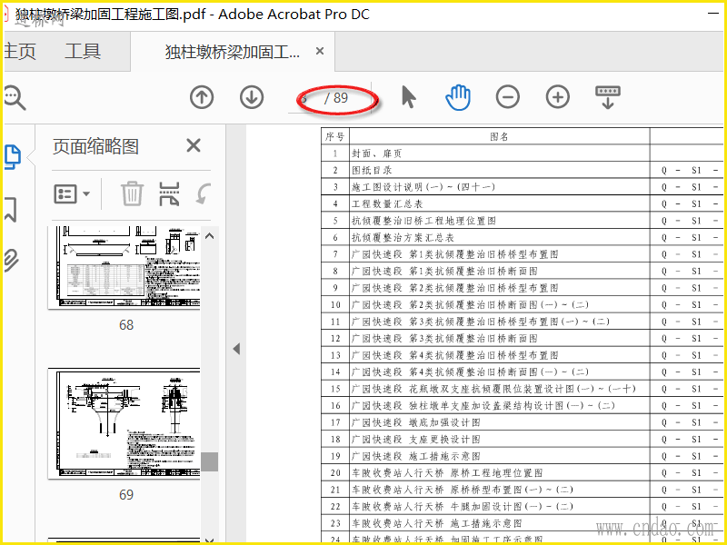
Task: Collapse the navigation pane with left triangle
Action: pyautogui.click(x=236, y=349)
